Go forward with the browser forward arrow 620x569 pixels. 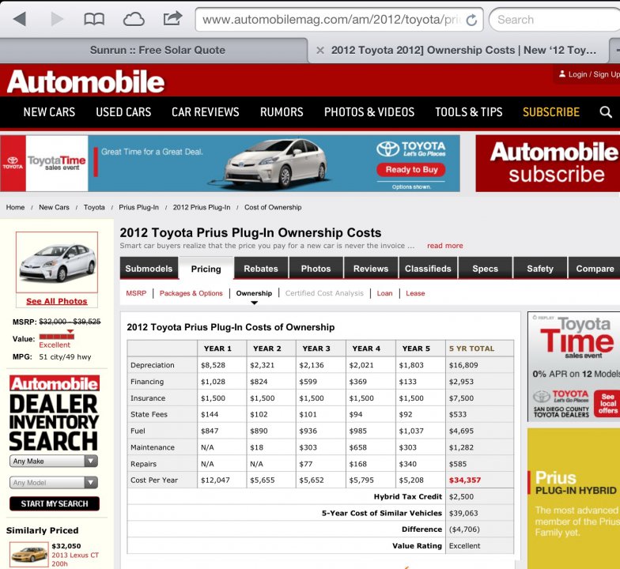click(57, 19)
